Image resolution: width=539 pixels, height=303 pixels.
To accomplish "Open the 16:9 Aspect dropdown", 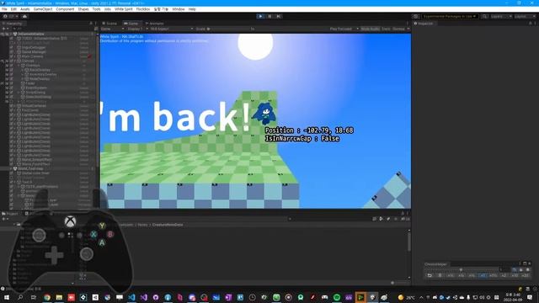I will click(171, 29).
